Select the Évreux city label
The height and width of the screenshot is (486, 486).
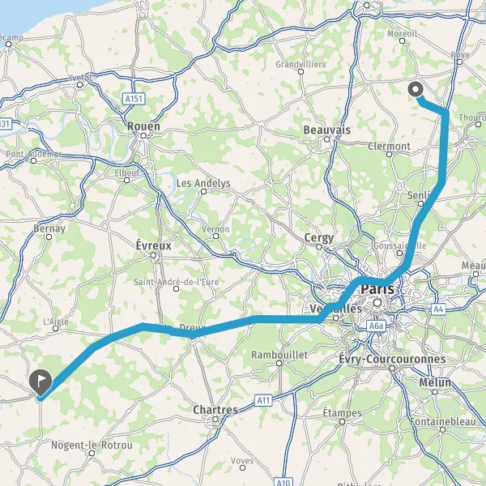pyautogui.click(x=153, y=245)
